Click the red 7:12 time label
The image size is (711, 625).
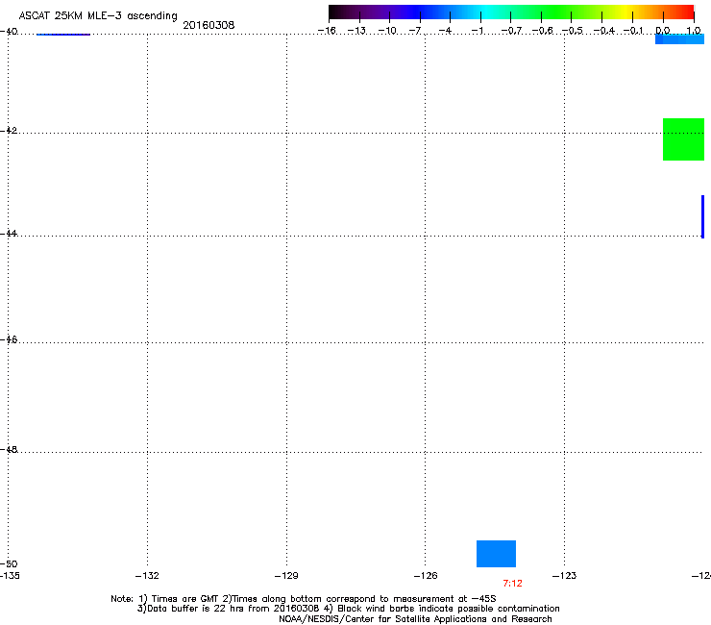click(x=512, y=584)
